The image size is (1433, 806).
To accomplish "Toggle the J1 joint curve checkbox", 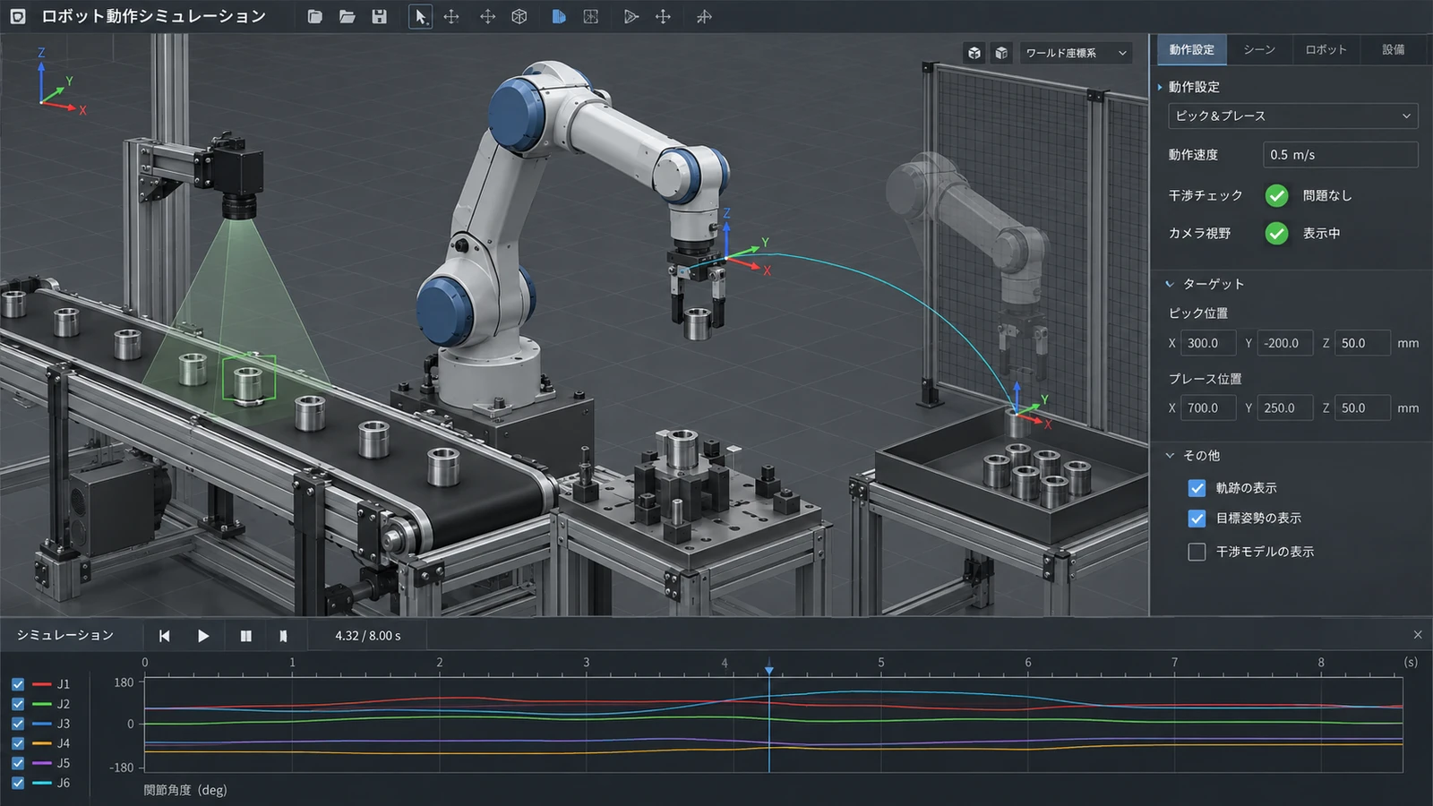I will tap(18, 684).
